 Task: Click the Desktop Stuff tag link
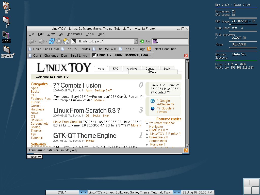(x=103, y=91)
